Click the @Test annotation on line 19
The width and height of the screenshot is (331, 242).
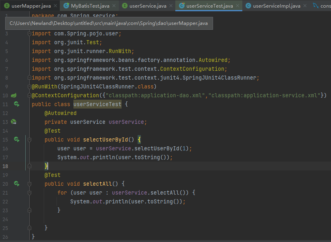point(53,175)
